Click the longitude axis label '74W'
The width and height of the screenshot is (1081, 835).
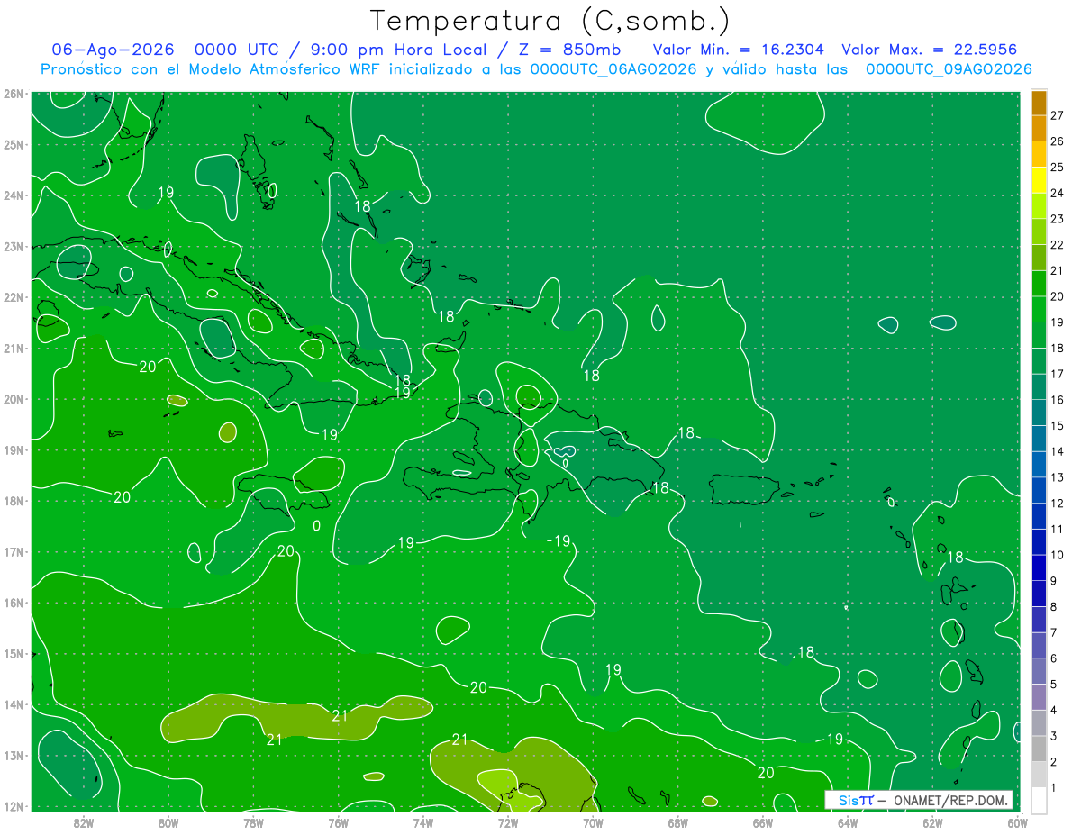pyautogui.click(x=422, y=822)
